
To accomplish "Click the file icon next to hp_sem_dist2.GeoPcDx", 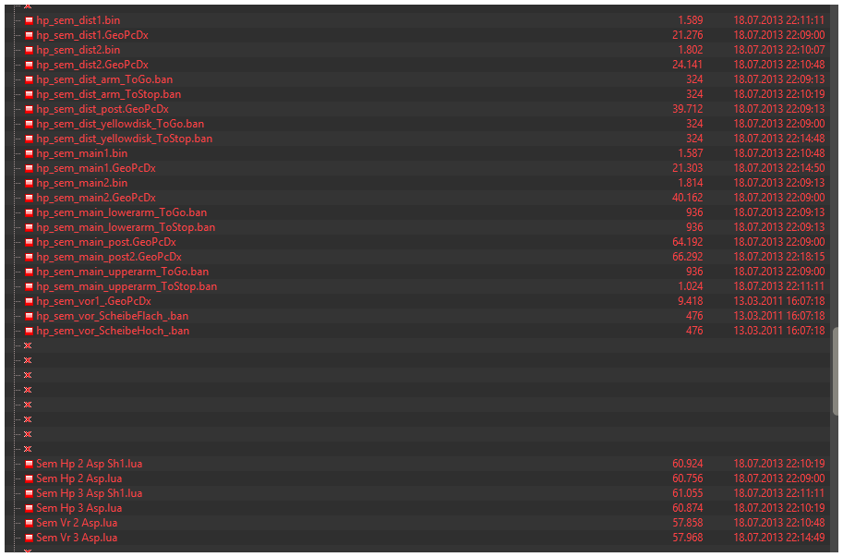I will tap(29, 65).
